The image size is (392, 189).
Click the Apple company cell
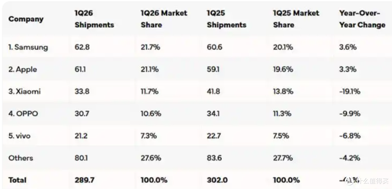pos(23,69)
